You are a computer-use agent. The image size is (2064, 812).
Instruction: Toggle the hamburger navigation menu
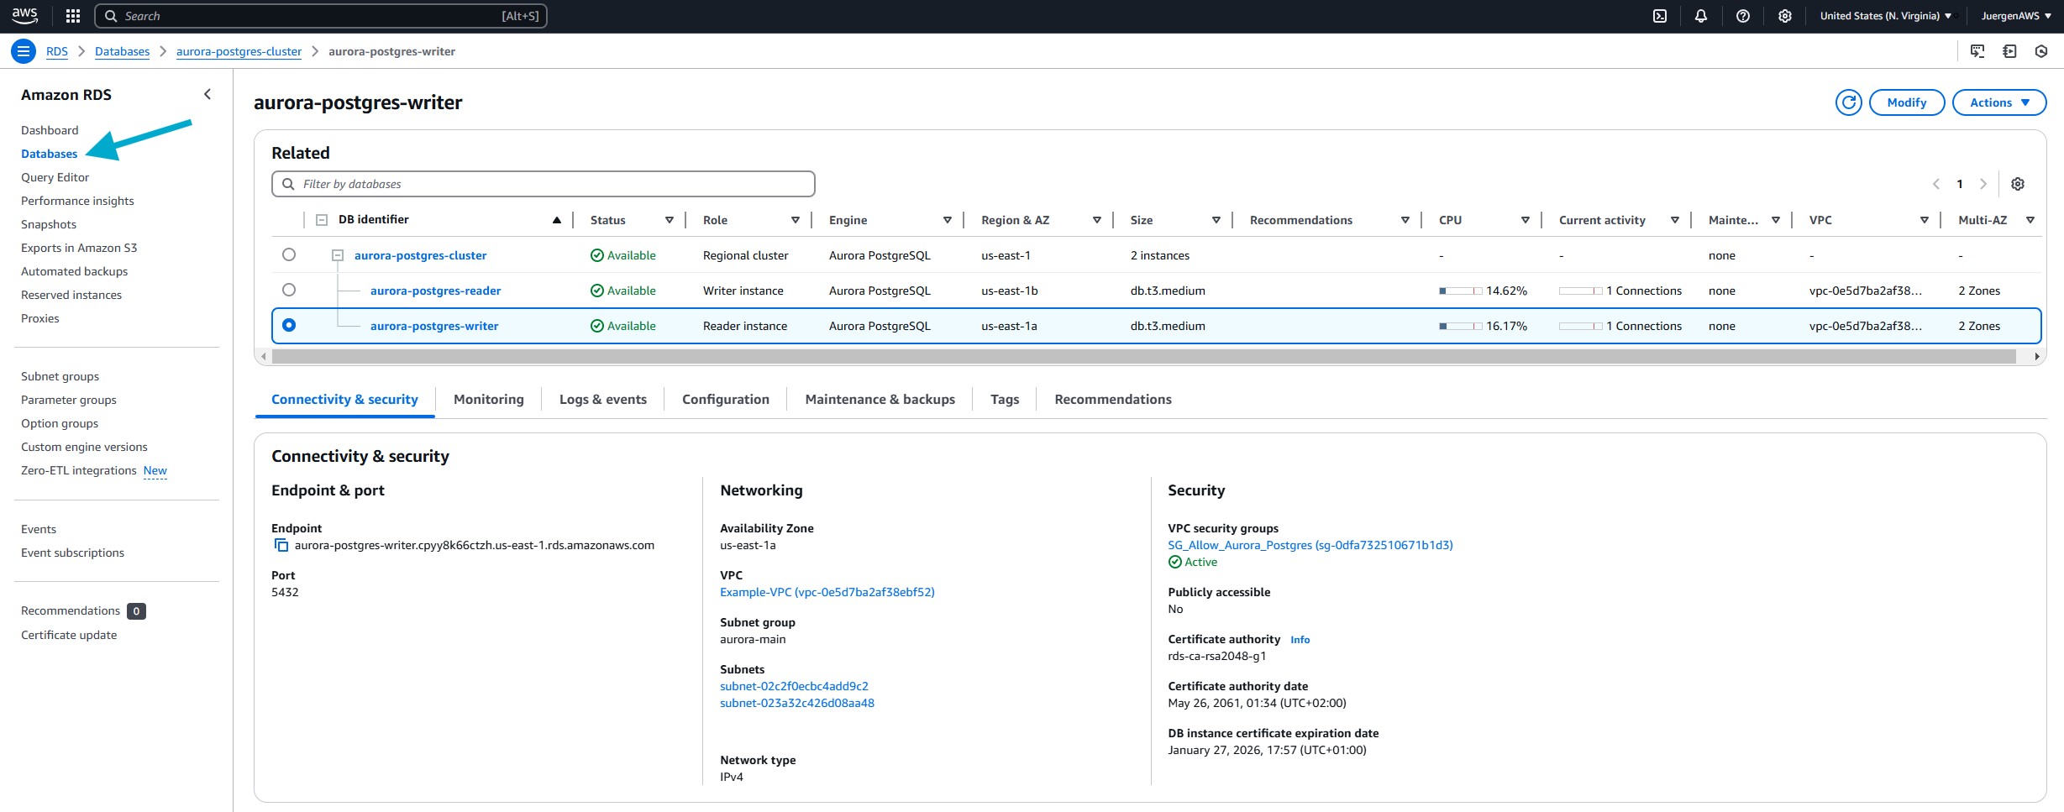24,51
